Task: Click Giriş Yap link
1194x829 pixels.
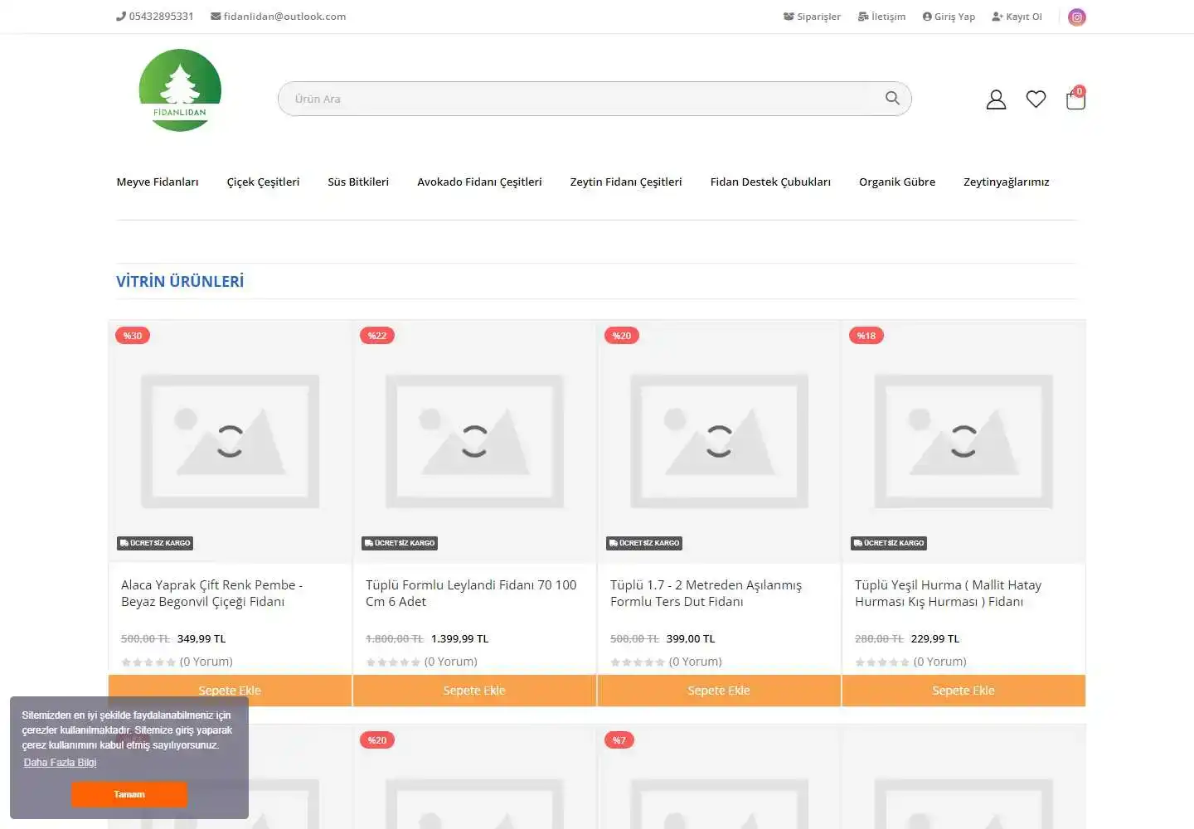Action: click(x=949, y=17)
